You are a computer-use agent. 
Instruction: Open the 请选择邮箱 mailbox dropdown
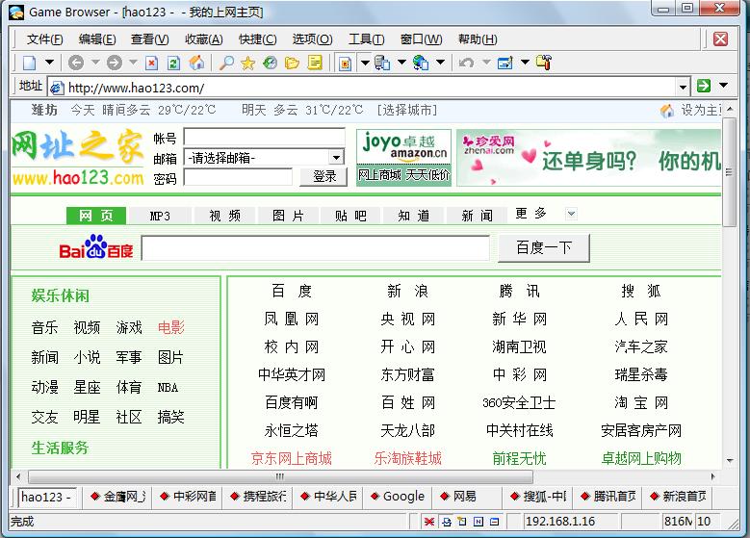(x=336, y=157)
